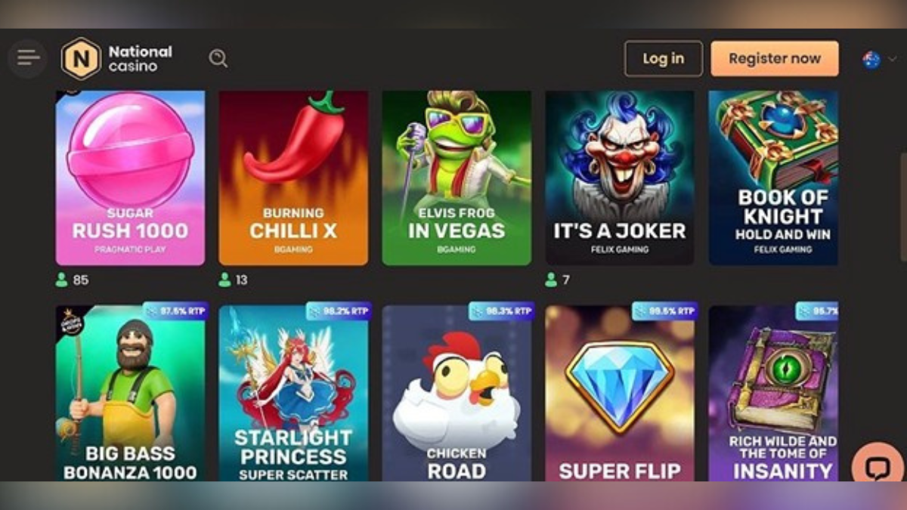Click the players icon under Sugar Rush 1000
The height and width of the screenshot is (510, 907).
pos(61,280)
